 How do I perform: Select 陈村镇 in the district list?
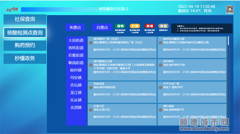(76, 70)
